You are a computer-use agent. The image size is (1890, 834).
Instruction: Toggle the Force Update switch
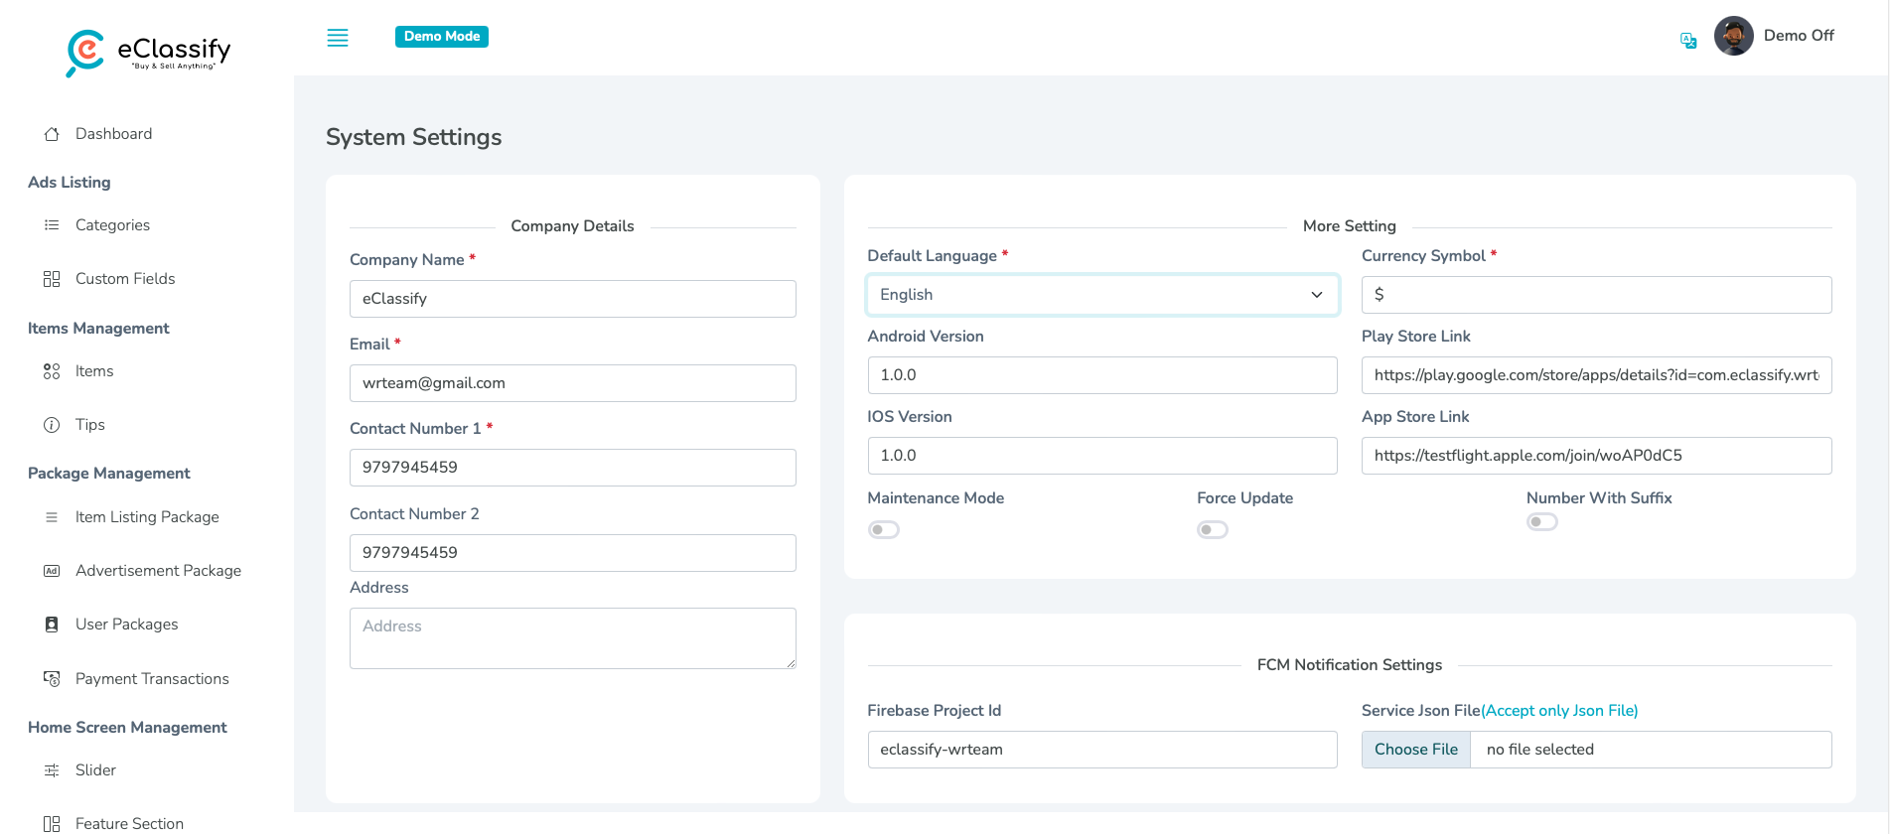tap(1212, 530)
